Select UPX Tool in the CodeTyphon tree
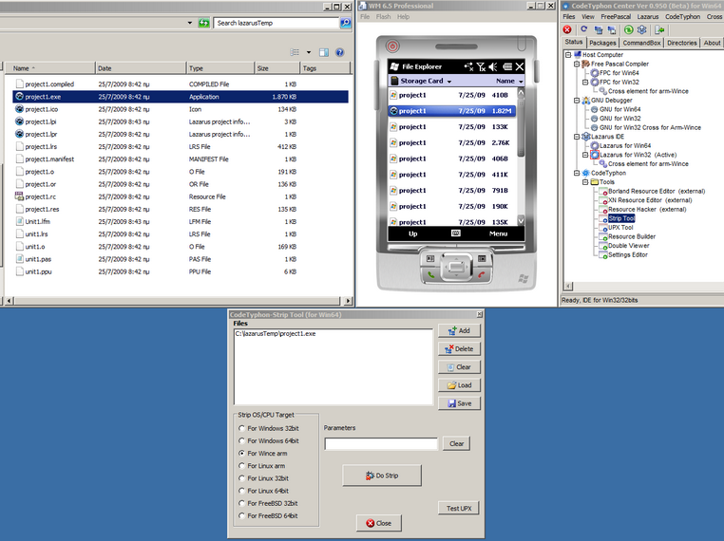The height and width of the screenshot is (541, 724). coord(620,228)
